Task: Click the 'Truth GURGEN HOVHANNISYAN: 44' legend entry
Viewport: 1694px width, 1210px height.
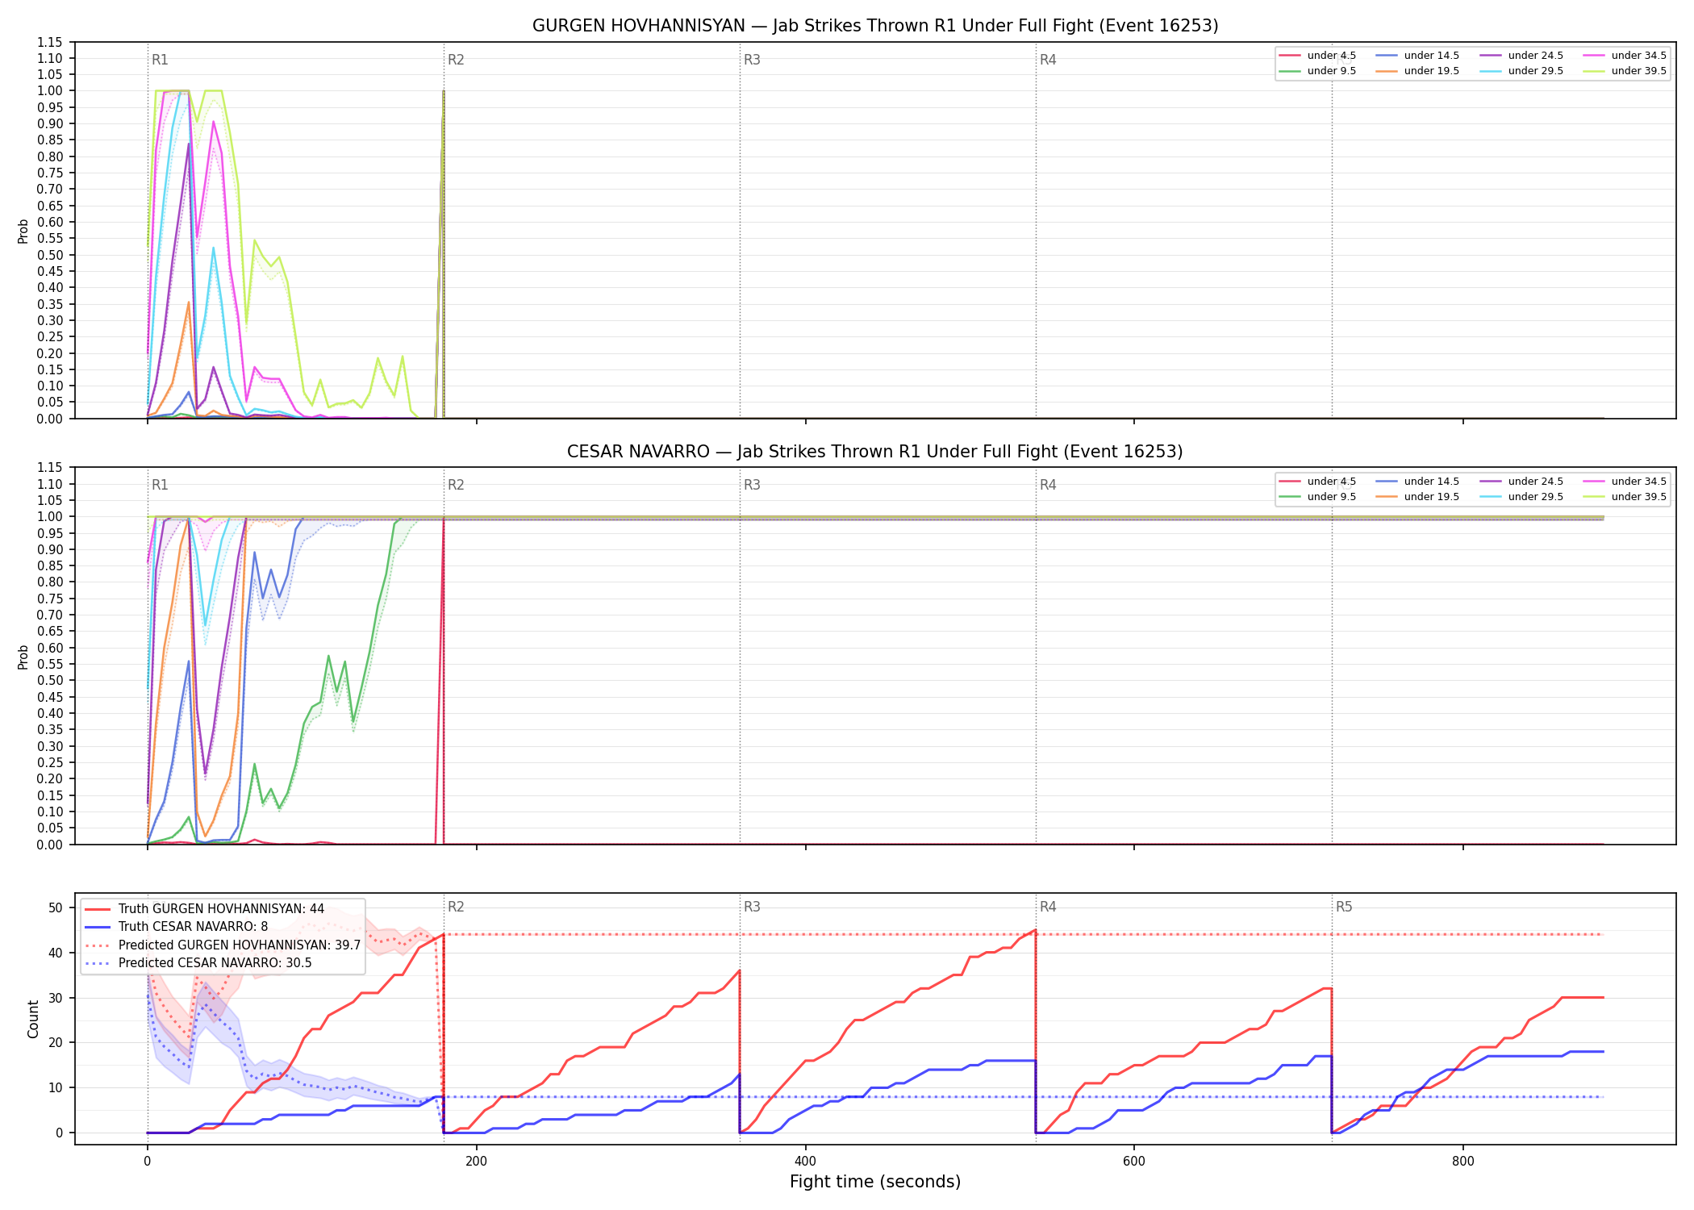Action: [205, 909]
